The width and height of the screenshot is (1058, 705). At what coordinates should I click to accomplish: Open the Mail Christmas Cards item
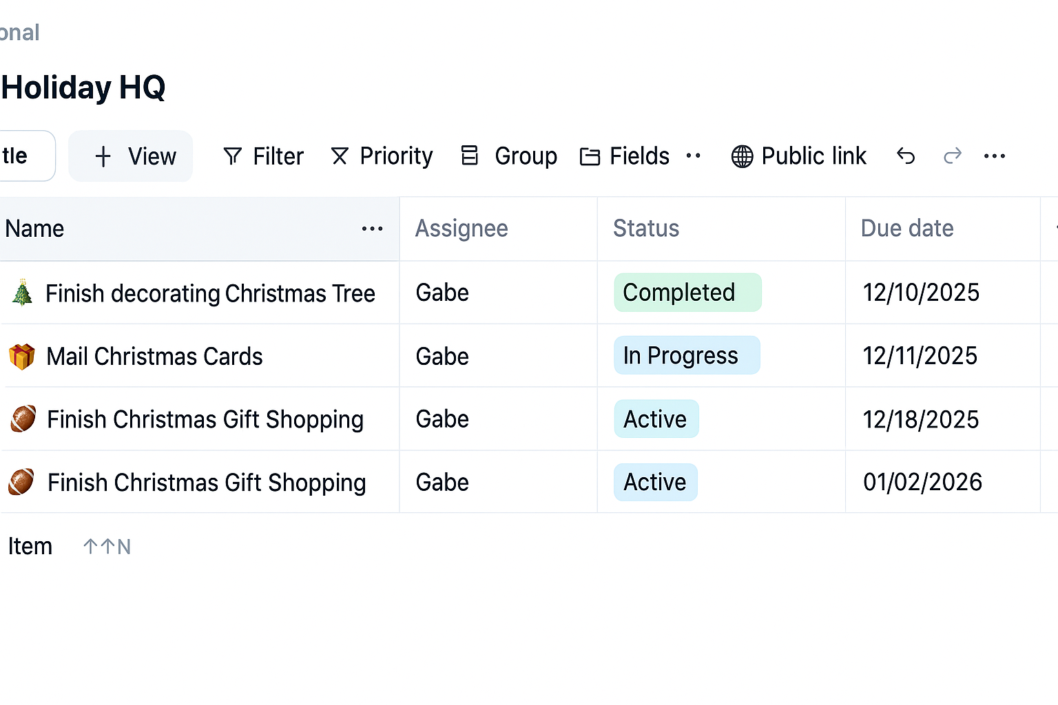click(154, 357)
